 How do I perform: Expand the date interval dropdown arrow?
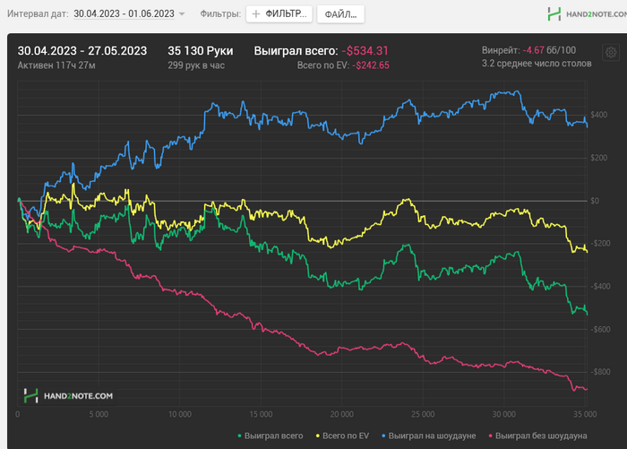click(x=183, y=14)
